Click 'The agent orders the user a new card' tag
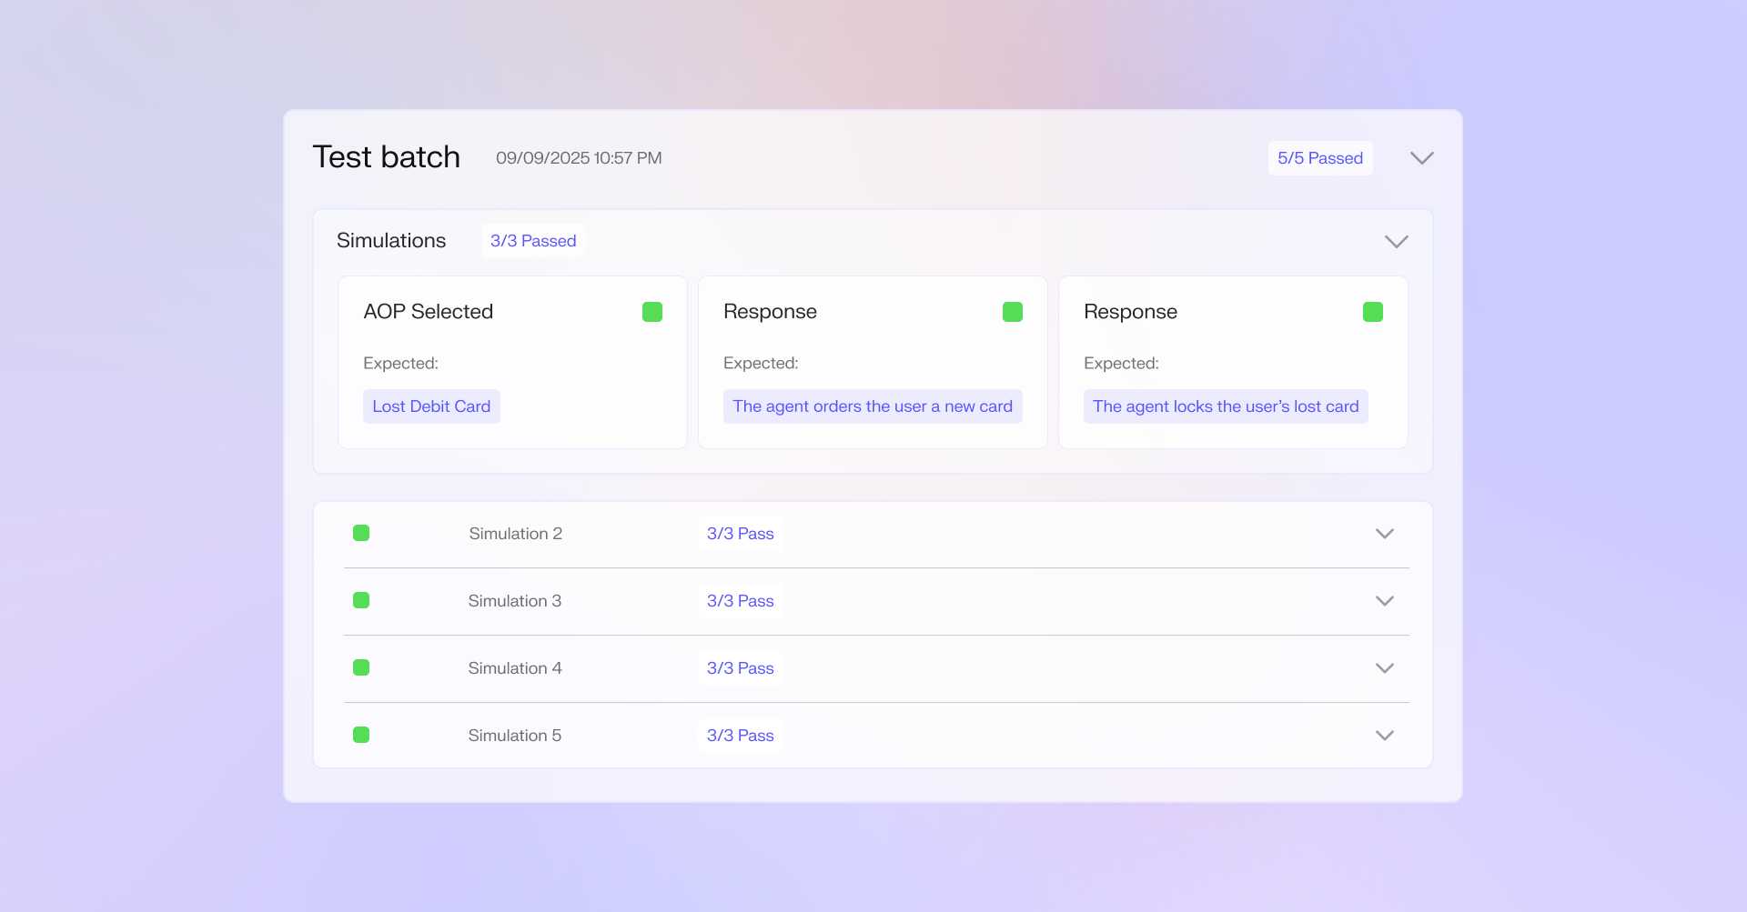This screenshot has height=912, width=1747. (x=873, y=406)
